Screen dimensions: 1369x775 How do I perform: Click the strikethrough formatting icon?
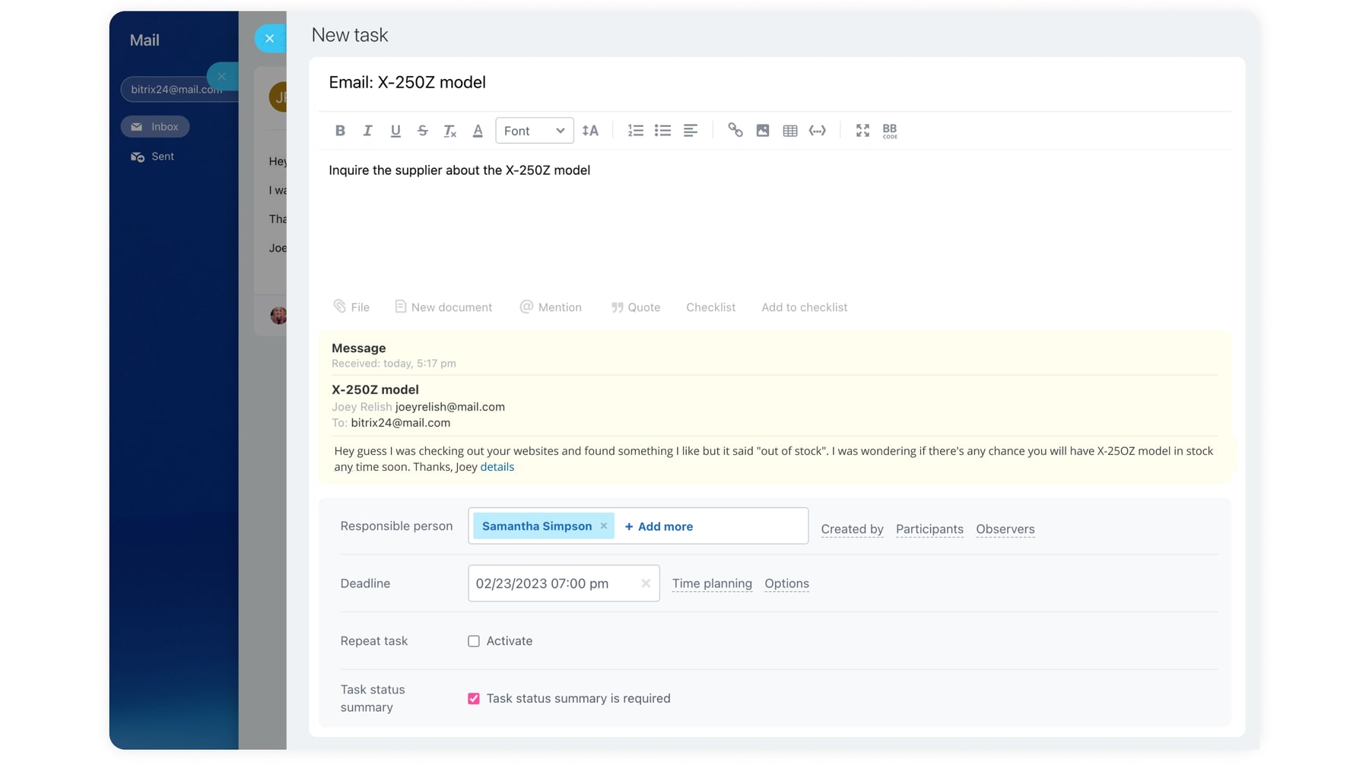pyautogui.click(x=422, y=131)
